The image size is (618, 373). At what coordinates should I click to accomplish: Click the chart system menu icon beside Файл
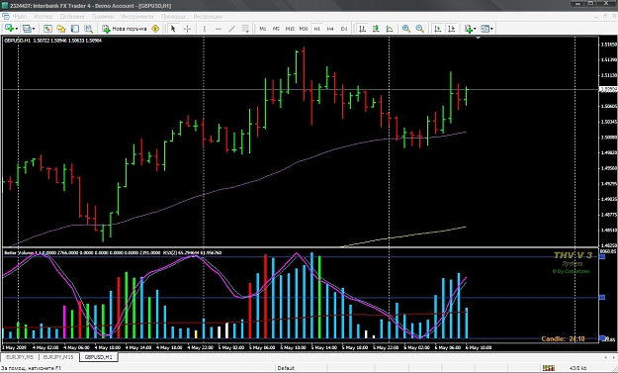pyautogui.click(x=6, y=17)
